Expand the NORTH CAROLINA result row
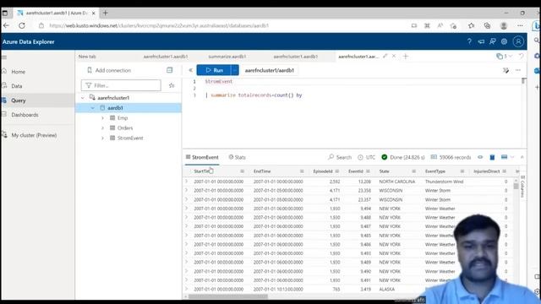541x304 pixels. pyautogui.click(x=187, y=182)
